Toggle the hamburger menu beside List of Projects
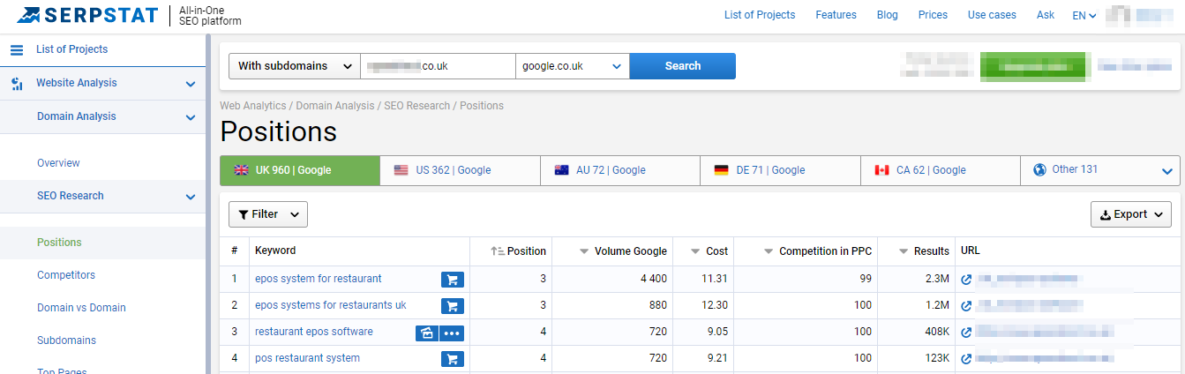This screenshot has width=1185, height=374. point(17,50)
